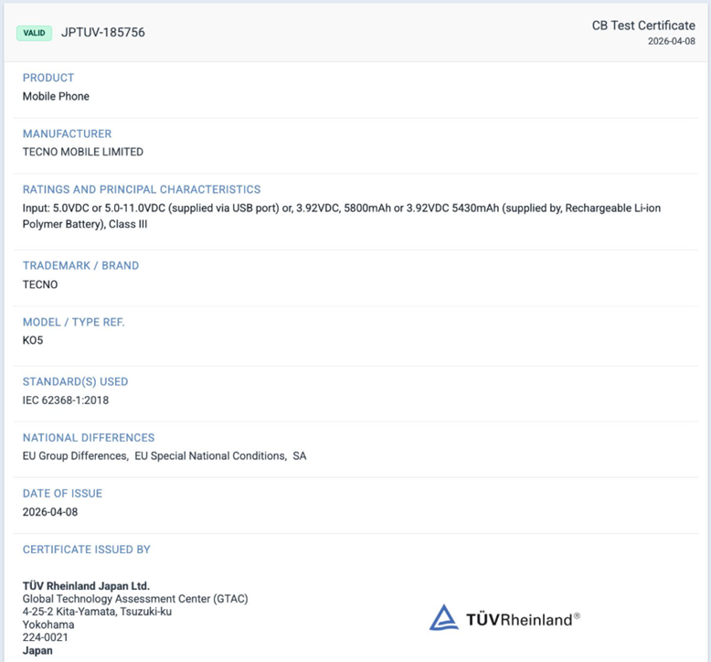
Task: Select the Mobile Phone product value
Action: 56,96
